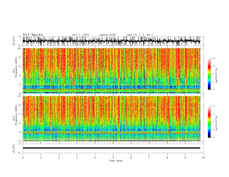
Task: Click the "VLF Spectra" plot title
Action: [x=33, y=35]
